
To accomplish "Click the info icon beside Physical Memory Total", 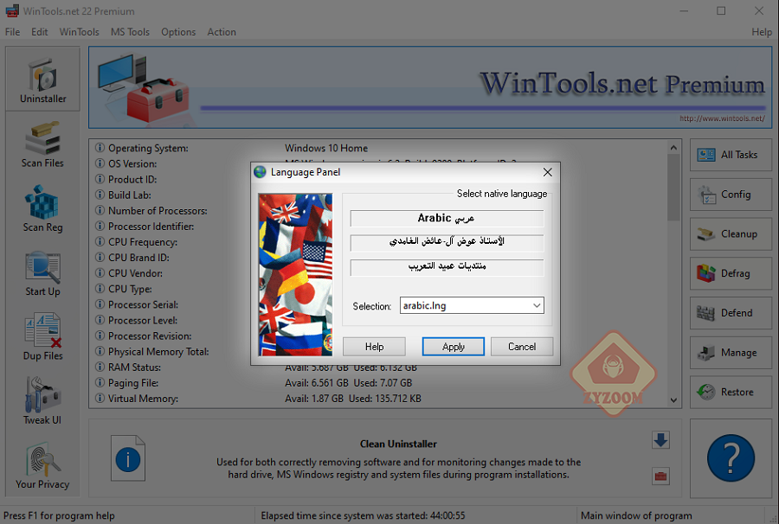I will [x=100, y=351].
